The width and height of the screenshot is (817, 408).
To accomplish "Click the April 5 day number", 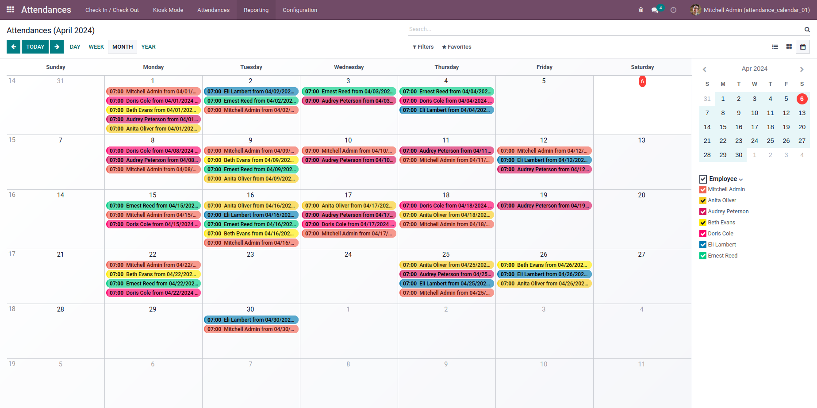I will [x=544, y=81].
